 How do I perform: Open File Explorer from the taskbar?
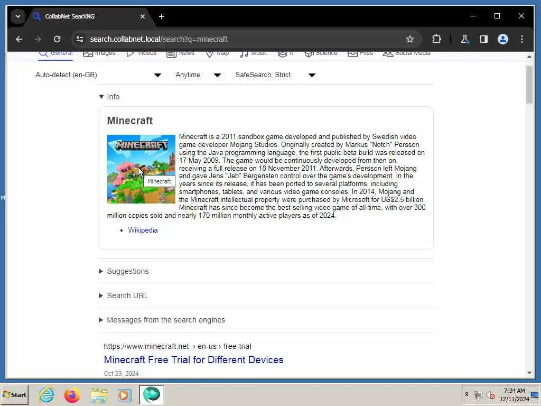click(x=99, y=394)
